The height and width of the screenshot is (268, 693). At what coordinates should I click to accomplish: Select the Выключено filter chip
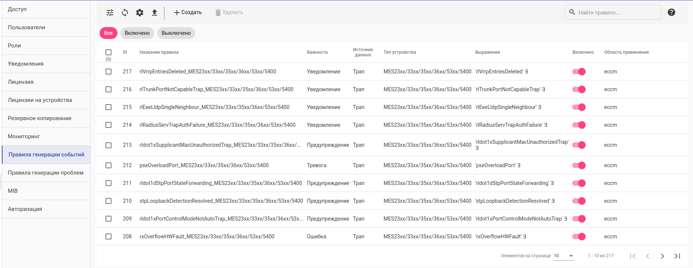[176, 33]
